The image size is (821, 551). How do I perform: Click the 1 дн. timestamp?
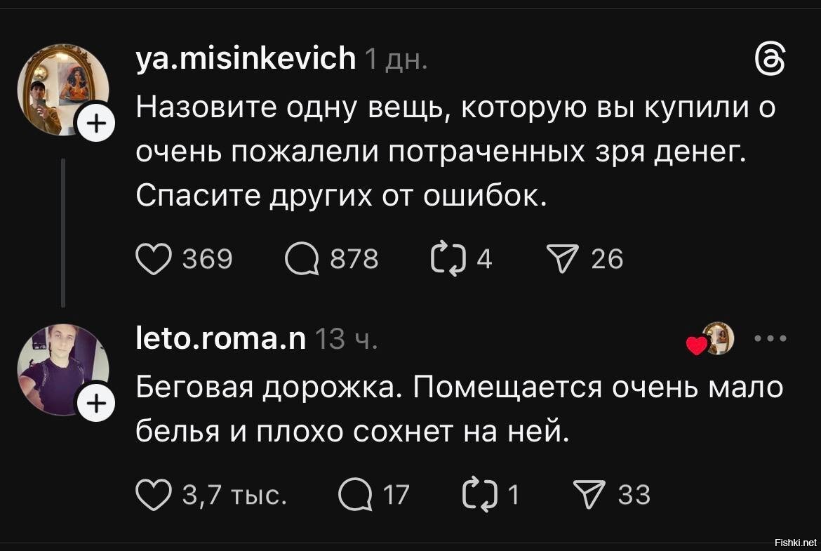pyautogui.click(x=394, y=60)
